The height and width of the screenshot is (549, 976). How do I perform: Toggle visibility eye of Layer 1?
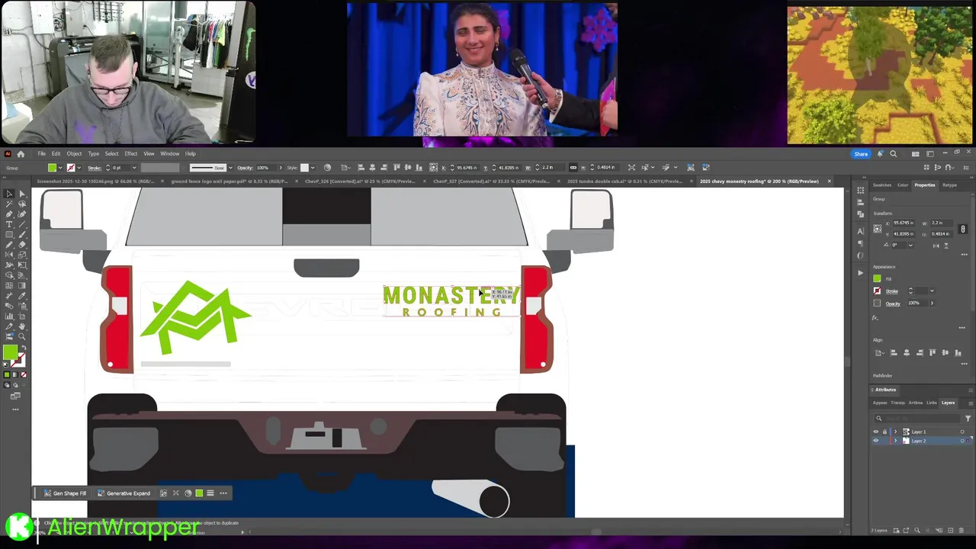(876, 432)
